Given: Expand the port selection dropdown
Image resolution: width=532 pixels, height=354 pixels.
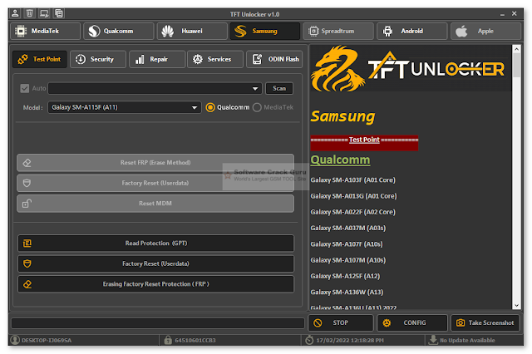Looking at the screenshot, I should click(x=255, y=88).
